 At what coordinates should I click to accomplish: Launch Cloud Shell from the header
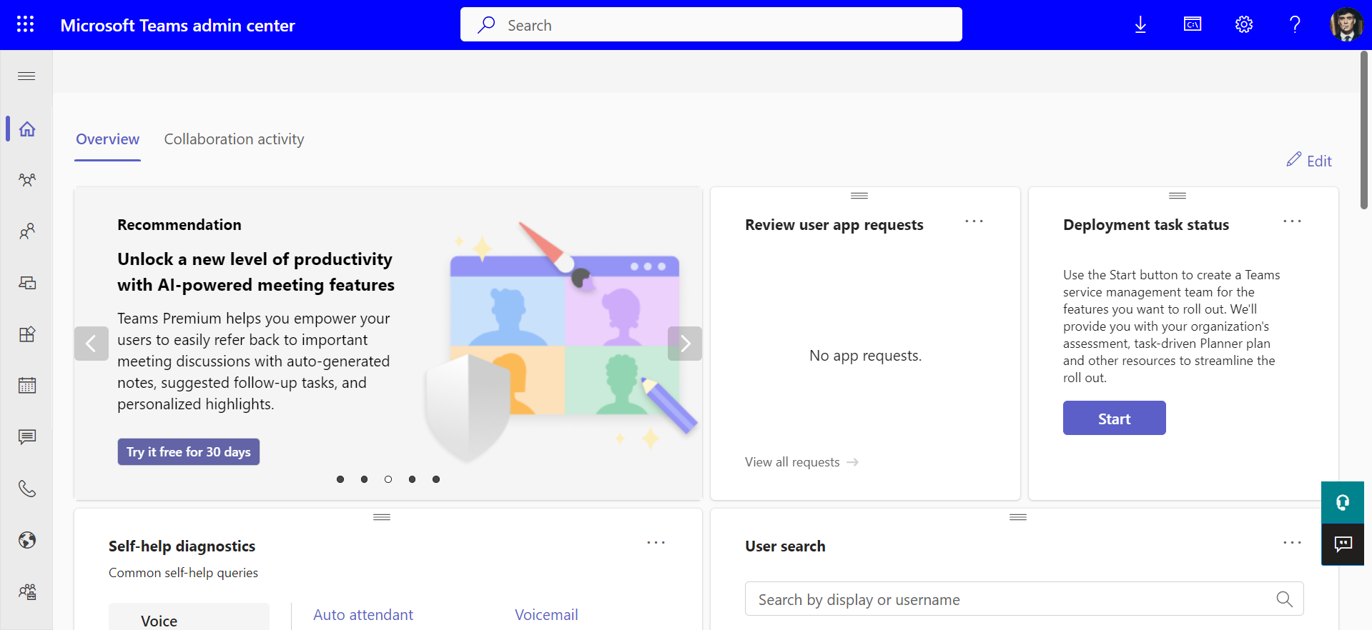1193,25
